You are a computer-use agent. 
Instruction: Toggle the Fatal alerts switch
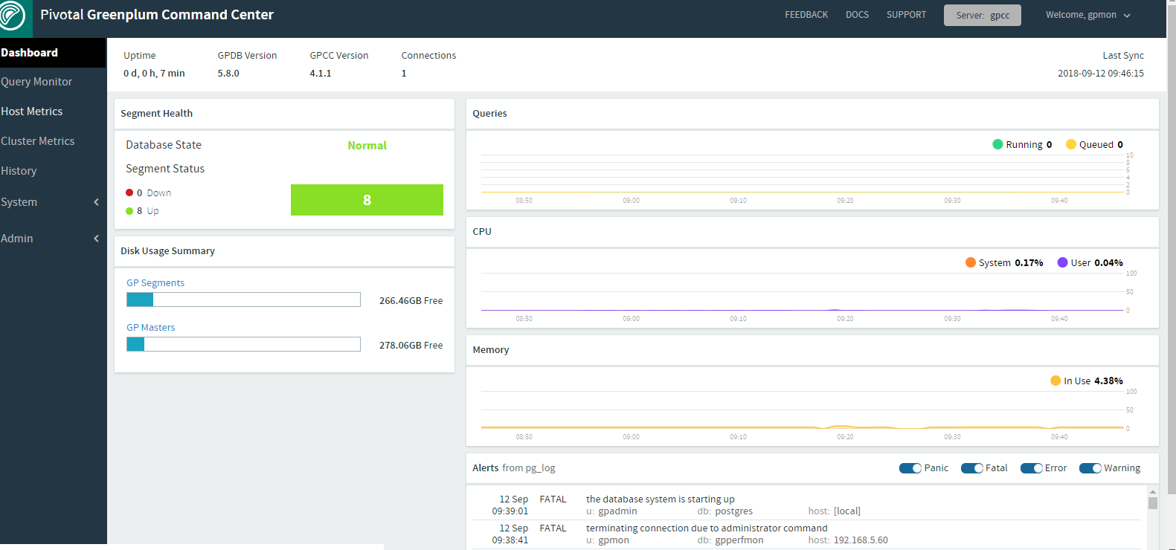coord(972,468)
